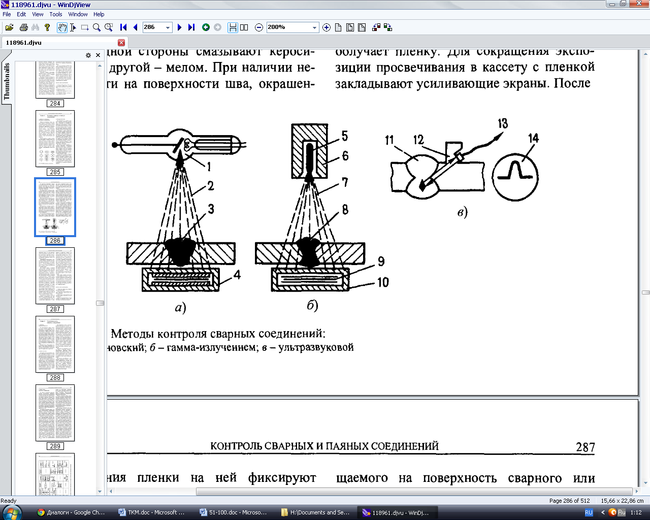Select page 284 thumbnail
650x520 pixels.
55,80
